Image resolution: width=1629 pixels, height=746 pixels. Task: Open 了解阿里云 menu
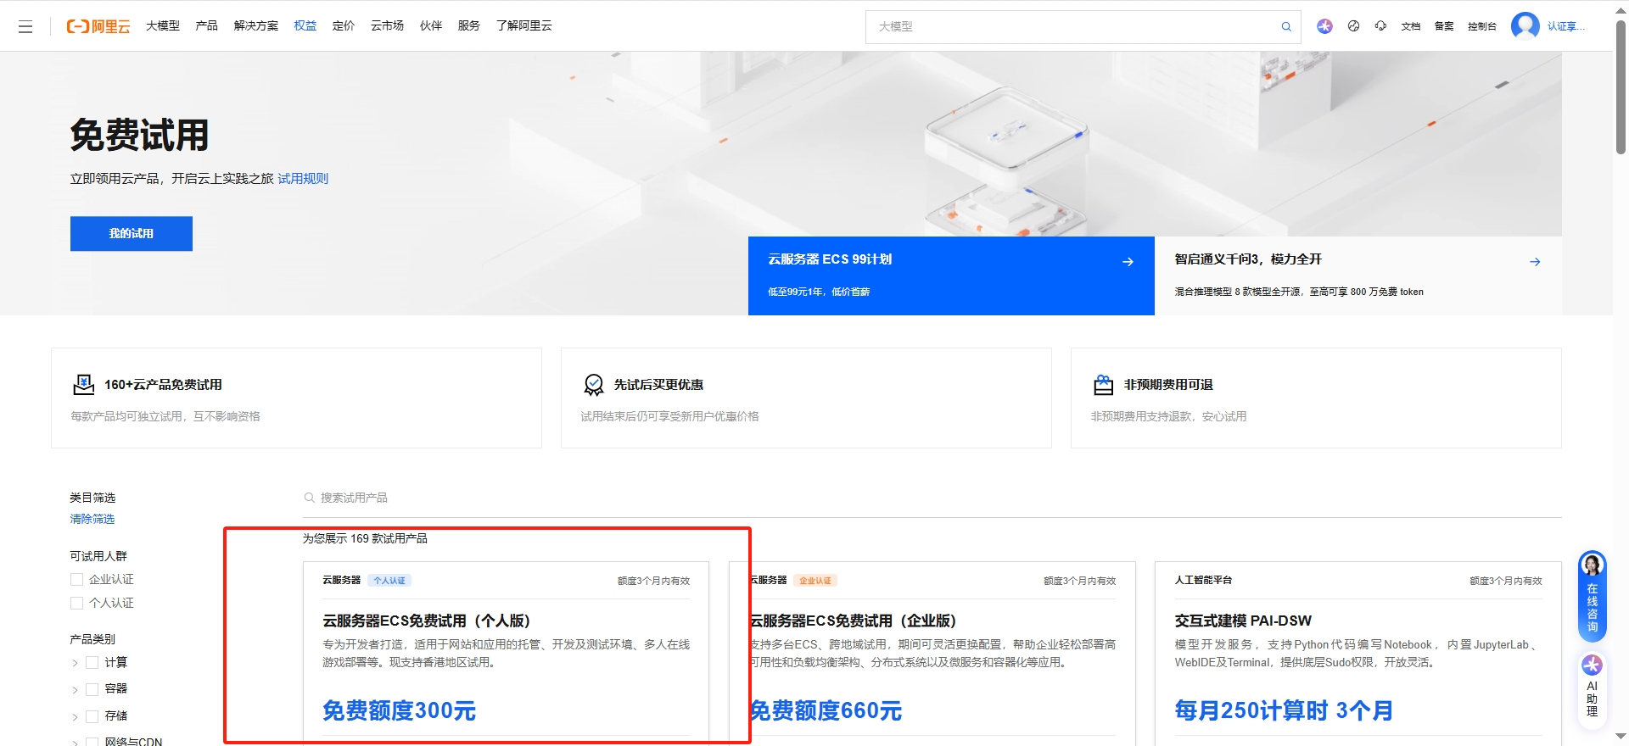click(x=524, y=26)
